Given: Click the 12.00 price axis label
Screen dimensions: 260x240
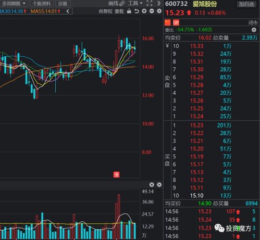Looking at the screenshot, I should (x=148, y=95).
